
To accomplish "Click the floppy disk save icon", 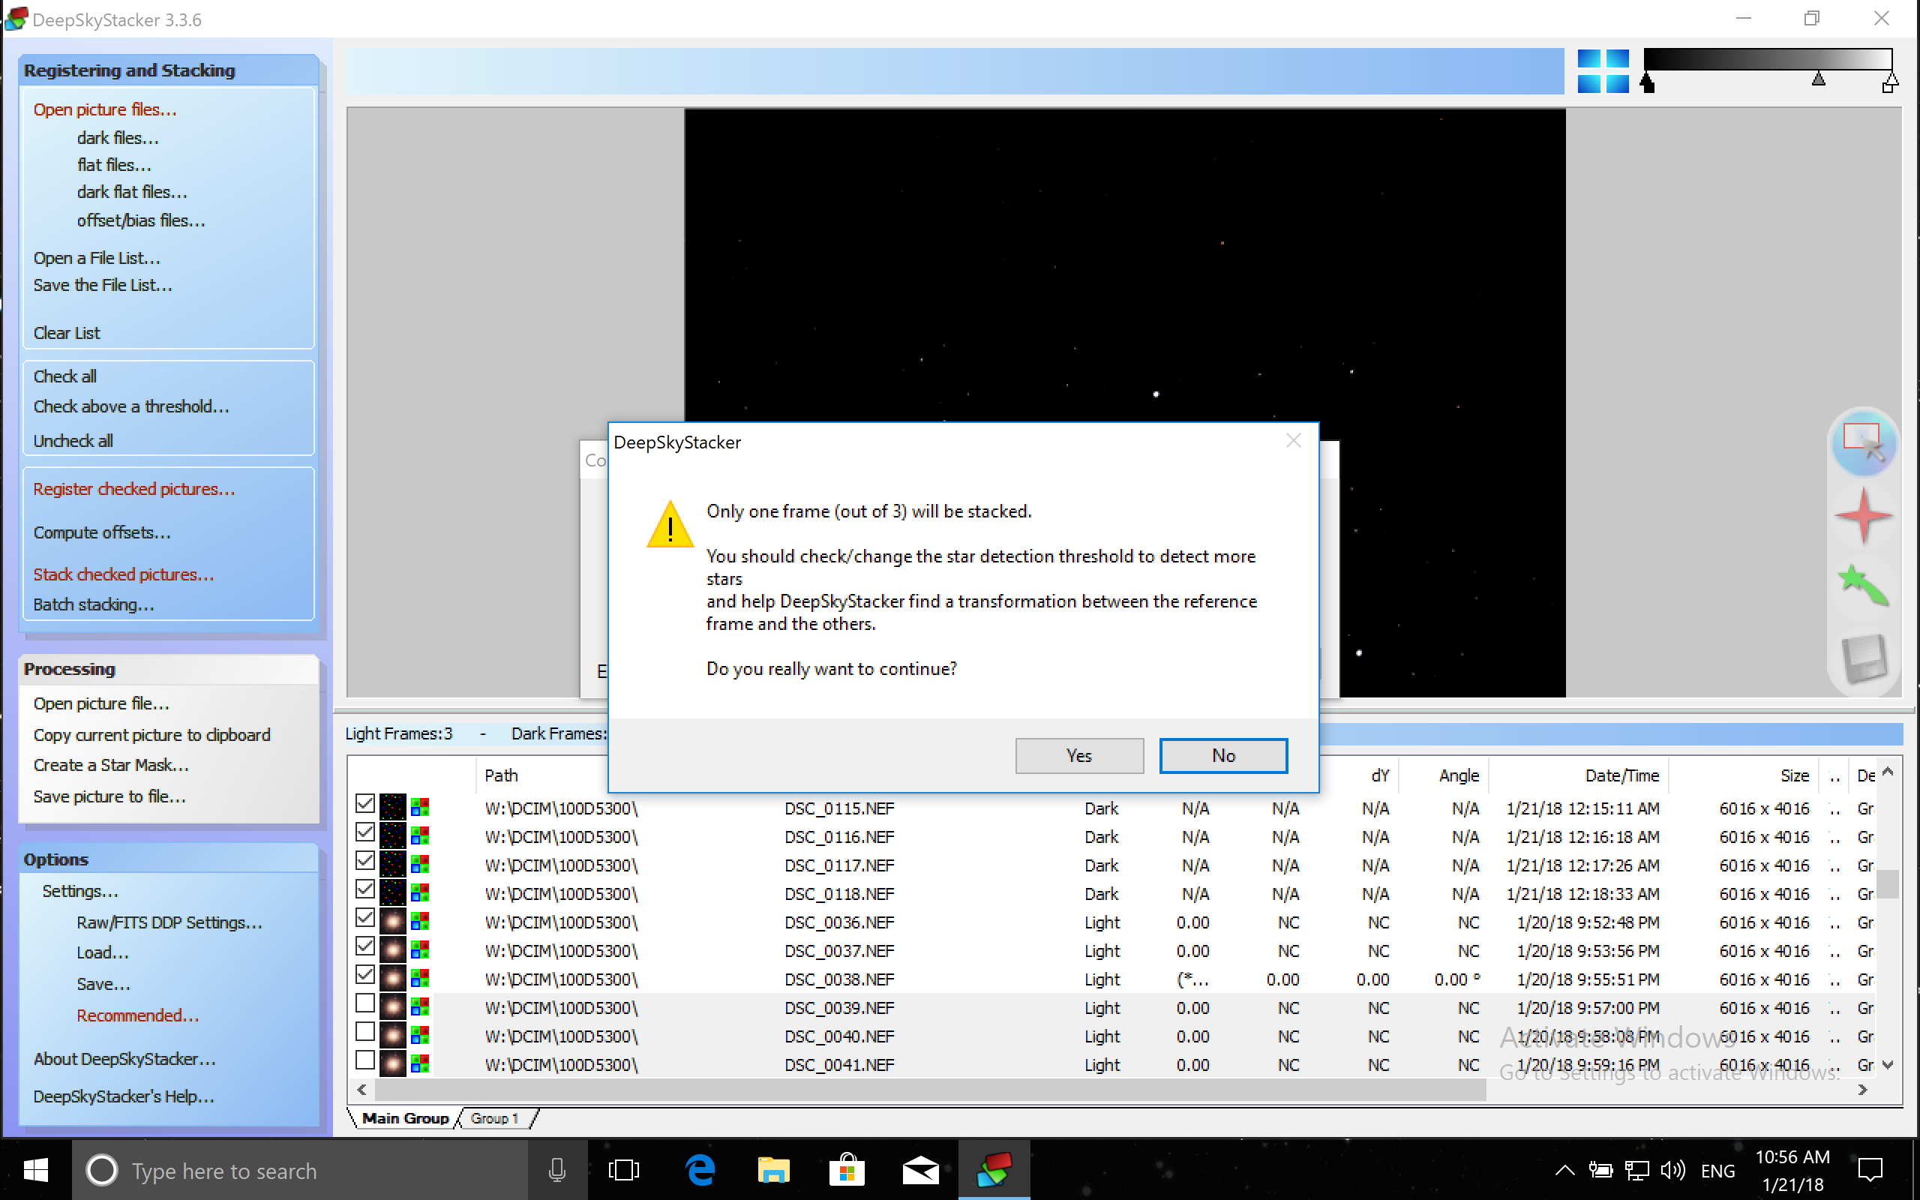I will tap(1863, 657).
